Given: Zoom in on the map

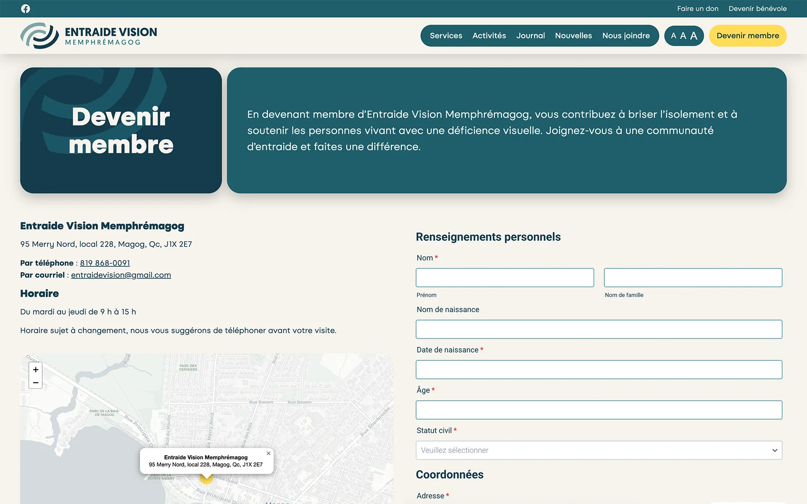Looking at the screenshot, I should (36, 370).
